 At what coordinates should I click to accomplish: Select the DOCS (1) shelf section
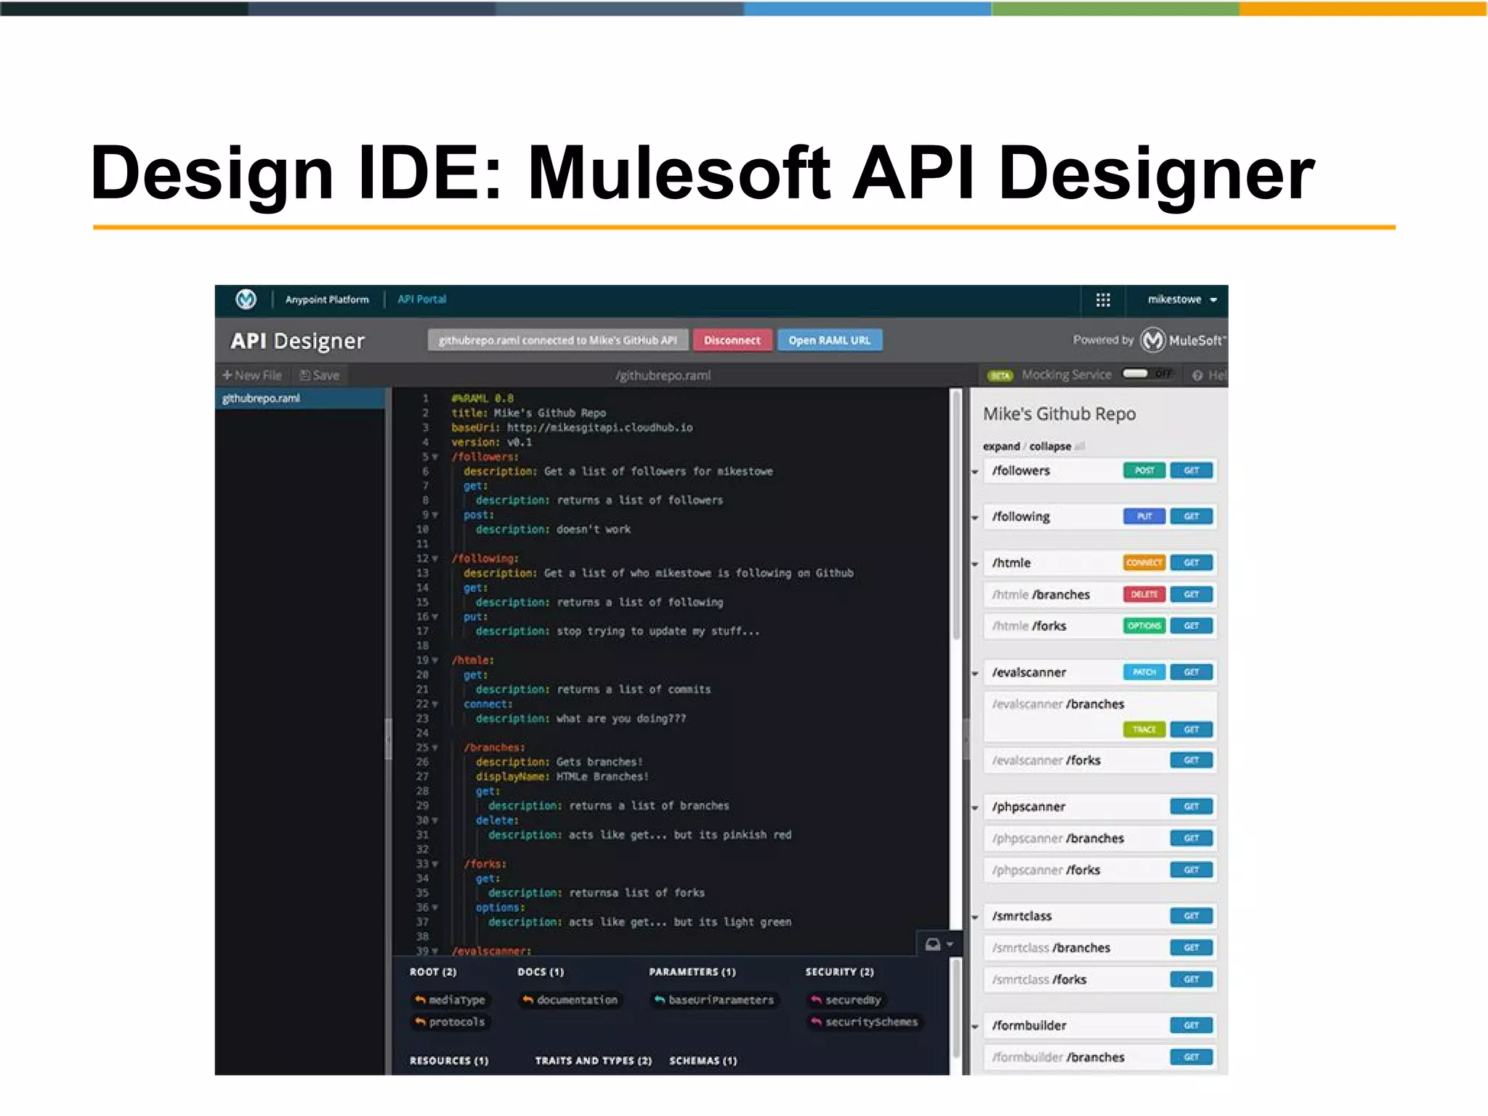pyautogui.click(x=541, y=971)
